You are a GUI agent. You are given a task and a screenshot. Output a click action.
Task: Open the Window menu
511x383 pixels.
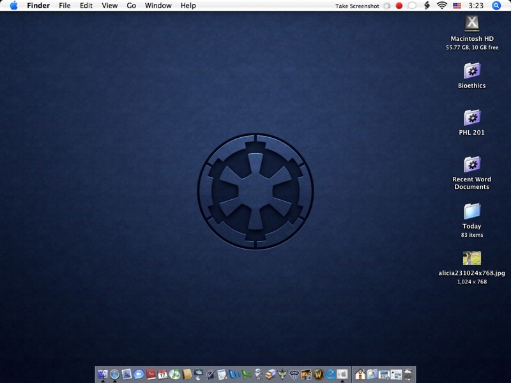click(x=158, y=6)
